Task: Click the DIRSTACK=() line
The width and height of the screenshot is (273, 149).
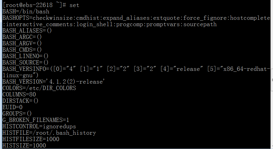Action: (20, 101)
